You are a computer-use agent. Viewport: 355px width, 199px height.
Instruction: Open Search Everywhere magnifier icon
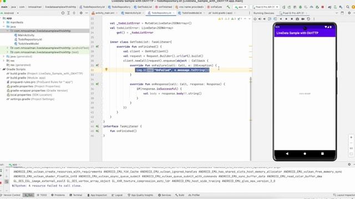pos(348,7)
